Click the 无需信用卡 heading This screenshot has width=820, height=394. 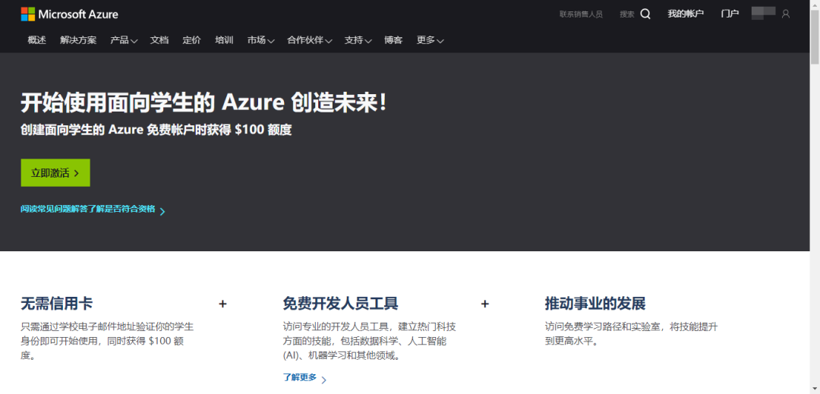click(x=57, y=304)
